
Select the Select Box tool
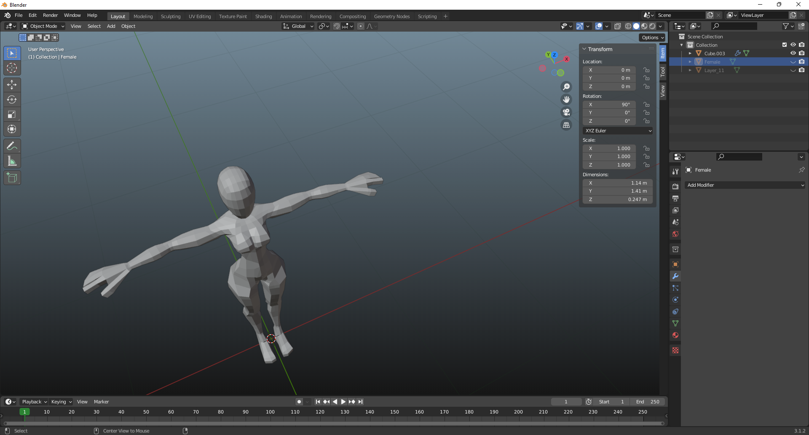coord(12,53)
